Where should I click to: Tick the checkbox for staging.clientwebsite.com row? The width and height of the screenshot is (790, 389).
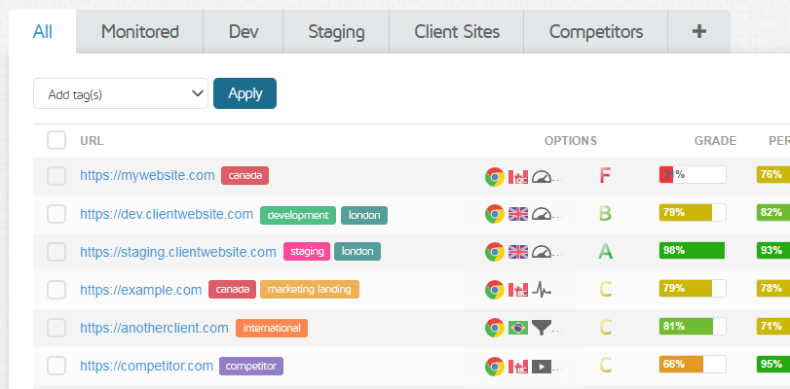pos(56,252)
